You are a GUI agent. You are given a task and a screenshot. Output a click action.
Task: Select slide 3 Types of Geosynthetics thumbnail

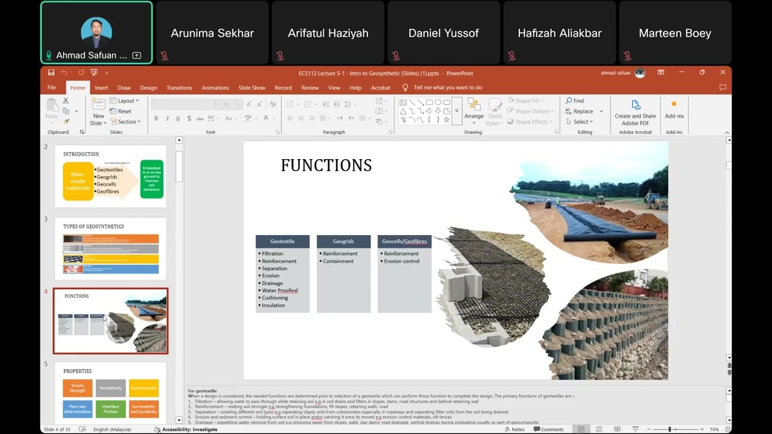click(110, 248)
